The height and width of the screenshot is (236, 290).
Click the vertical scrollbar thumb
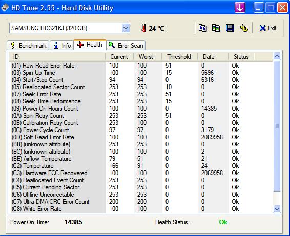[277, 126]
